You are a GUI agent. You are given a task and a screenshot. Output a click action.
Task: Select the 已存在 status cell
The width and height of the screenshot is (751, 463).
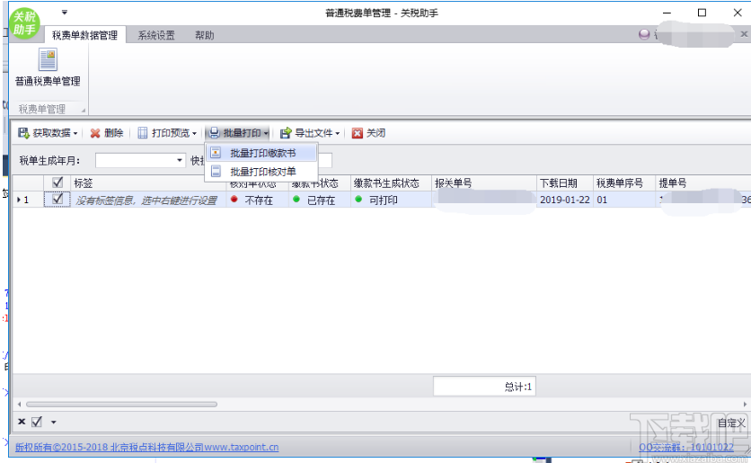click(x=320, y=200)
